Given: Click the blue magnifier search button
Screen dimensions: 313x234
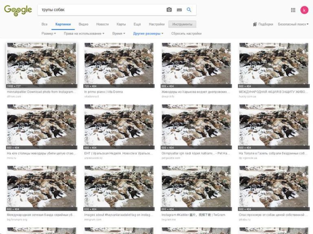Looking at the screenshot, I should (189, 10).
